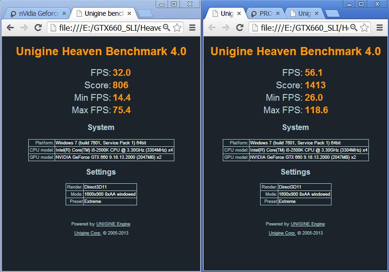Switch to third Unig tab in right window

click(304, 13)
